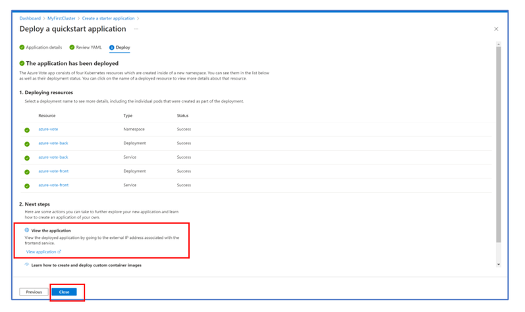The height and width of the screenshot is (312, 525).
Task: Open MyFirstCluster breadcrumb link
Action: point(61,18)
